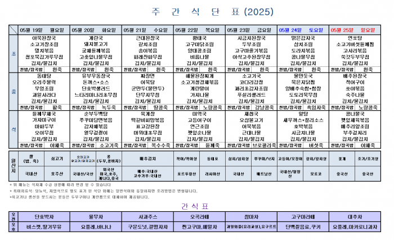Click the '계란말이' dish
394x240 pixels.
[199, 89]
